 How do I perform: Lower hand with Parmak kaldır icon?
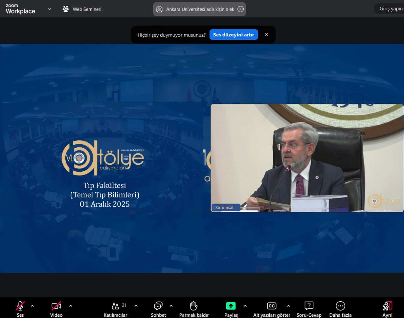194,306
